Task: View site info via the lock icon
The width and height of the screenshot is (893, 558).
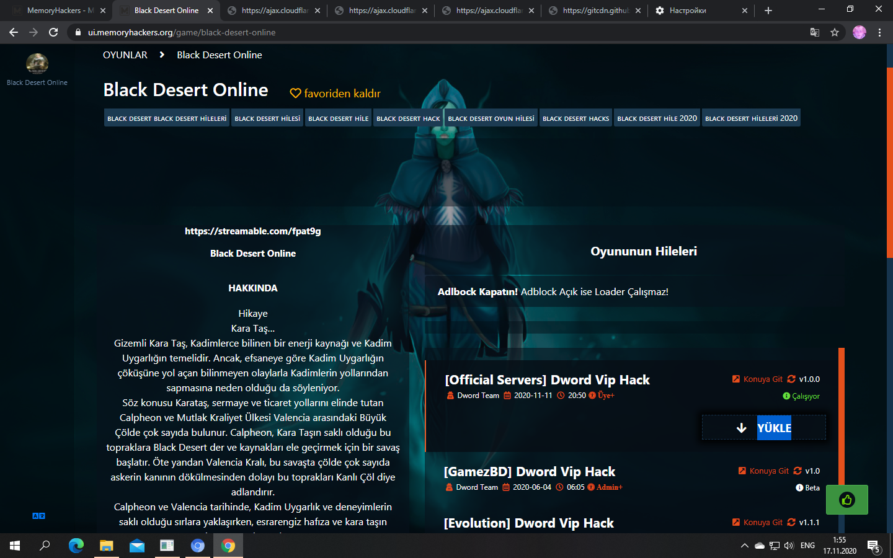Action: click(x=78, y=32)
